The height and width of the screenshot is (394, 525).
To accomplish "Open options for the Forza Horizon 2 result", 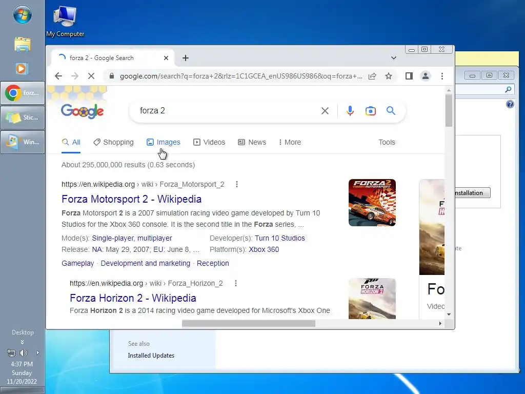I will click(x=236, y=283).
